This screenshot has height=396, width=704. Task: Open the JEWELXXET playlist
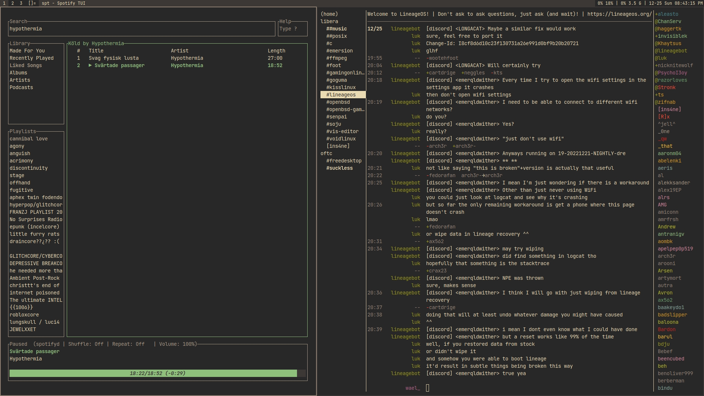pos(23,329)
